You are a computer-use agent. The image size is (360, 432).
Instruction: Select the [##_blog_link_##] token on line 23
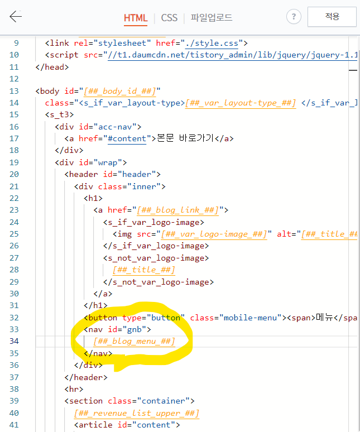177,210
